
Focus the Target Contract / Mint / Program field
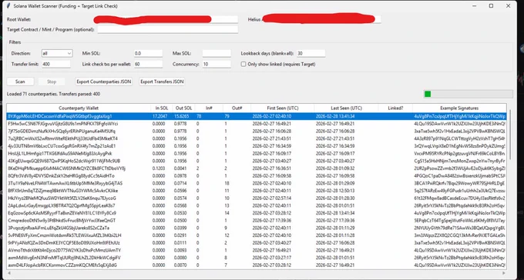tap(168, 30)
